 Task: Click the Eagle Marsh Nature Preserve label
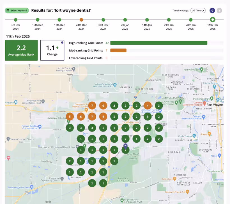click(133, 156)
